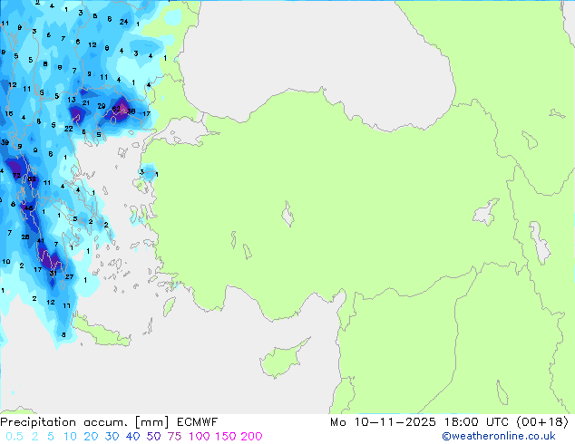This screenshot has height=444, width=575.
Task: Click the date 'Mo 10-11-2025'
Action: [383, 422]
